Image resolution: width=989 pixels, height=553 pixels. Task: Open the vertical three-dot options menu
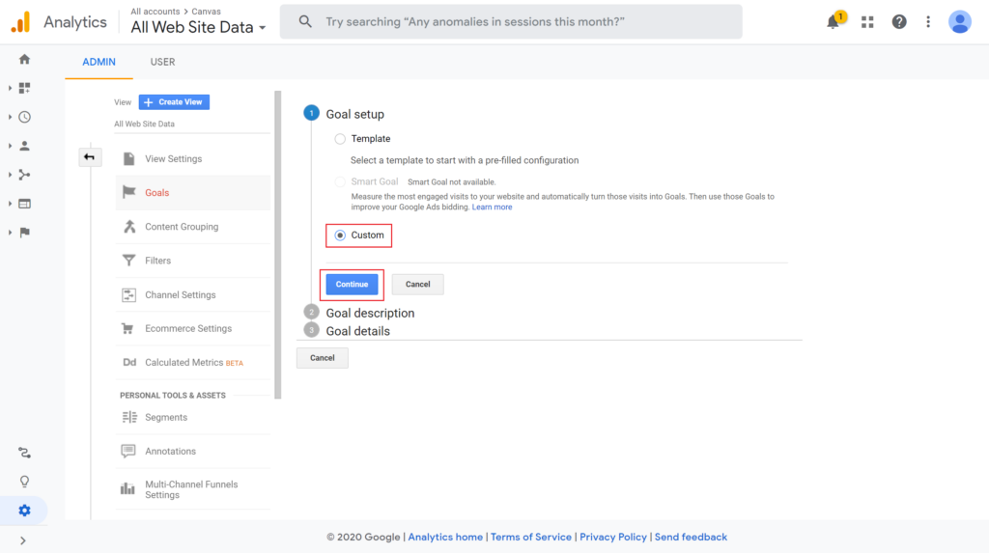click(928, 22)
